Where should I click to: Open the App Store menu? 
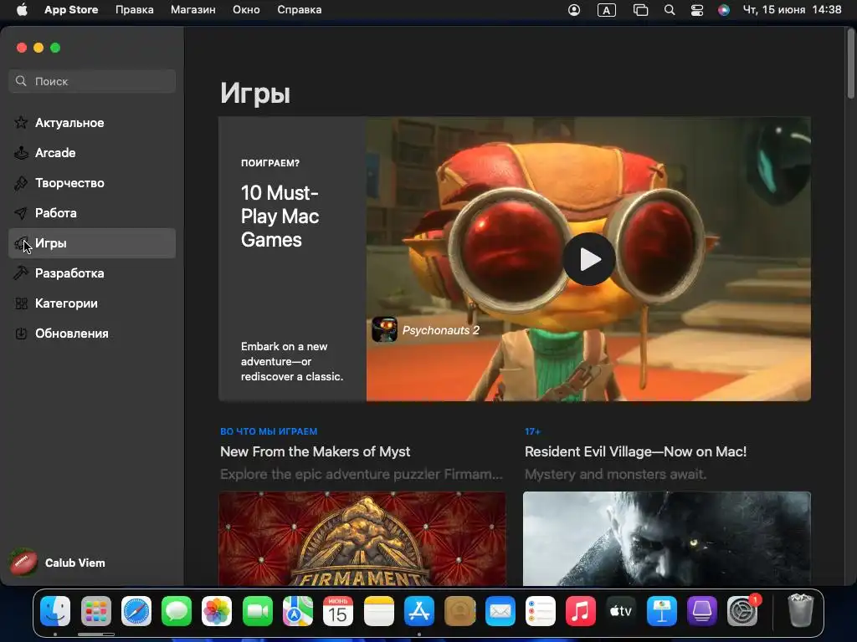71,10
